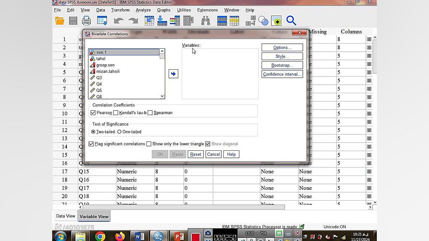The width and height of the screenshot is (429, 241).
Task: Select Q5 in the variable list
Action: [x=124, y=90]
